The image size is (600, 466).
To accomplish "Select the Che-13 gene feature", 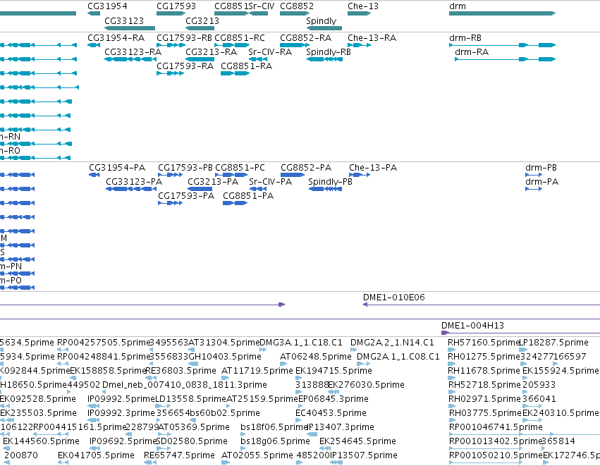I will pyautogui.click(x=360, y=13).
